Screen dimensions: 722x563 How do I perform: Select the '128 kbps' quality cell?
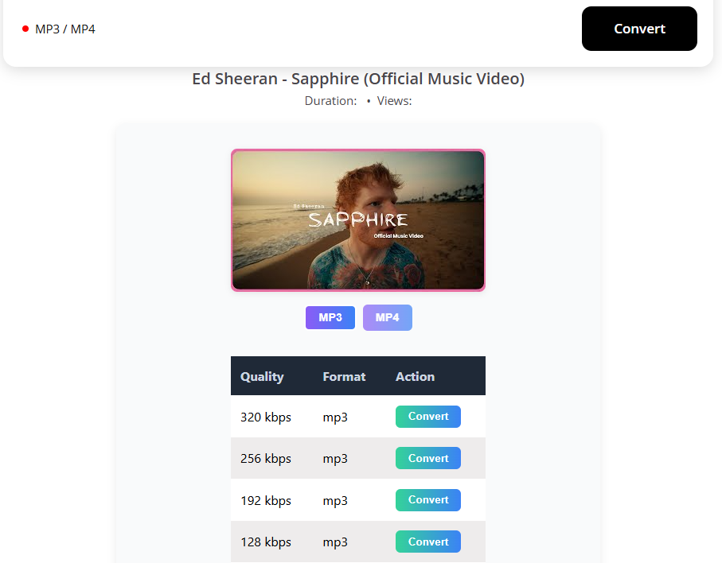[x=266, y=542]
